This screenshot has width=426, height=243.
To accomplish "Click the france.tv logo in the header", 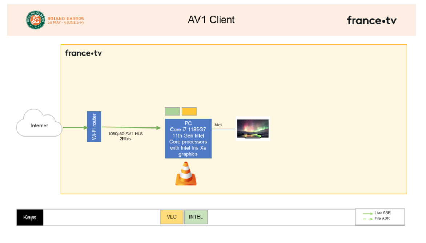I will 371,20.
